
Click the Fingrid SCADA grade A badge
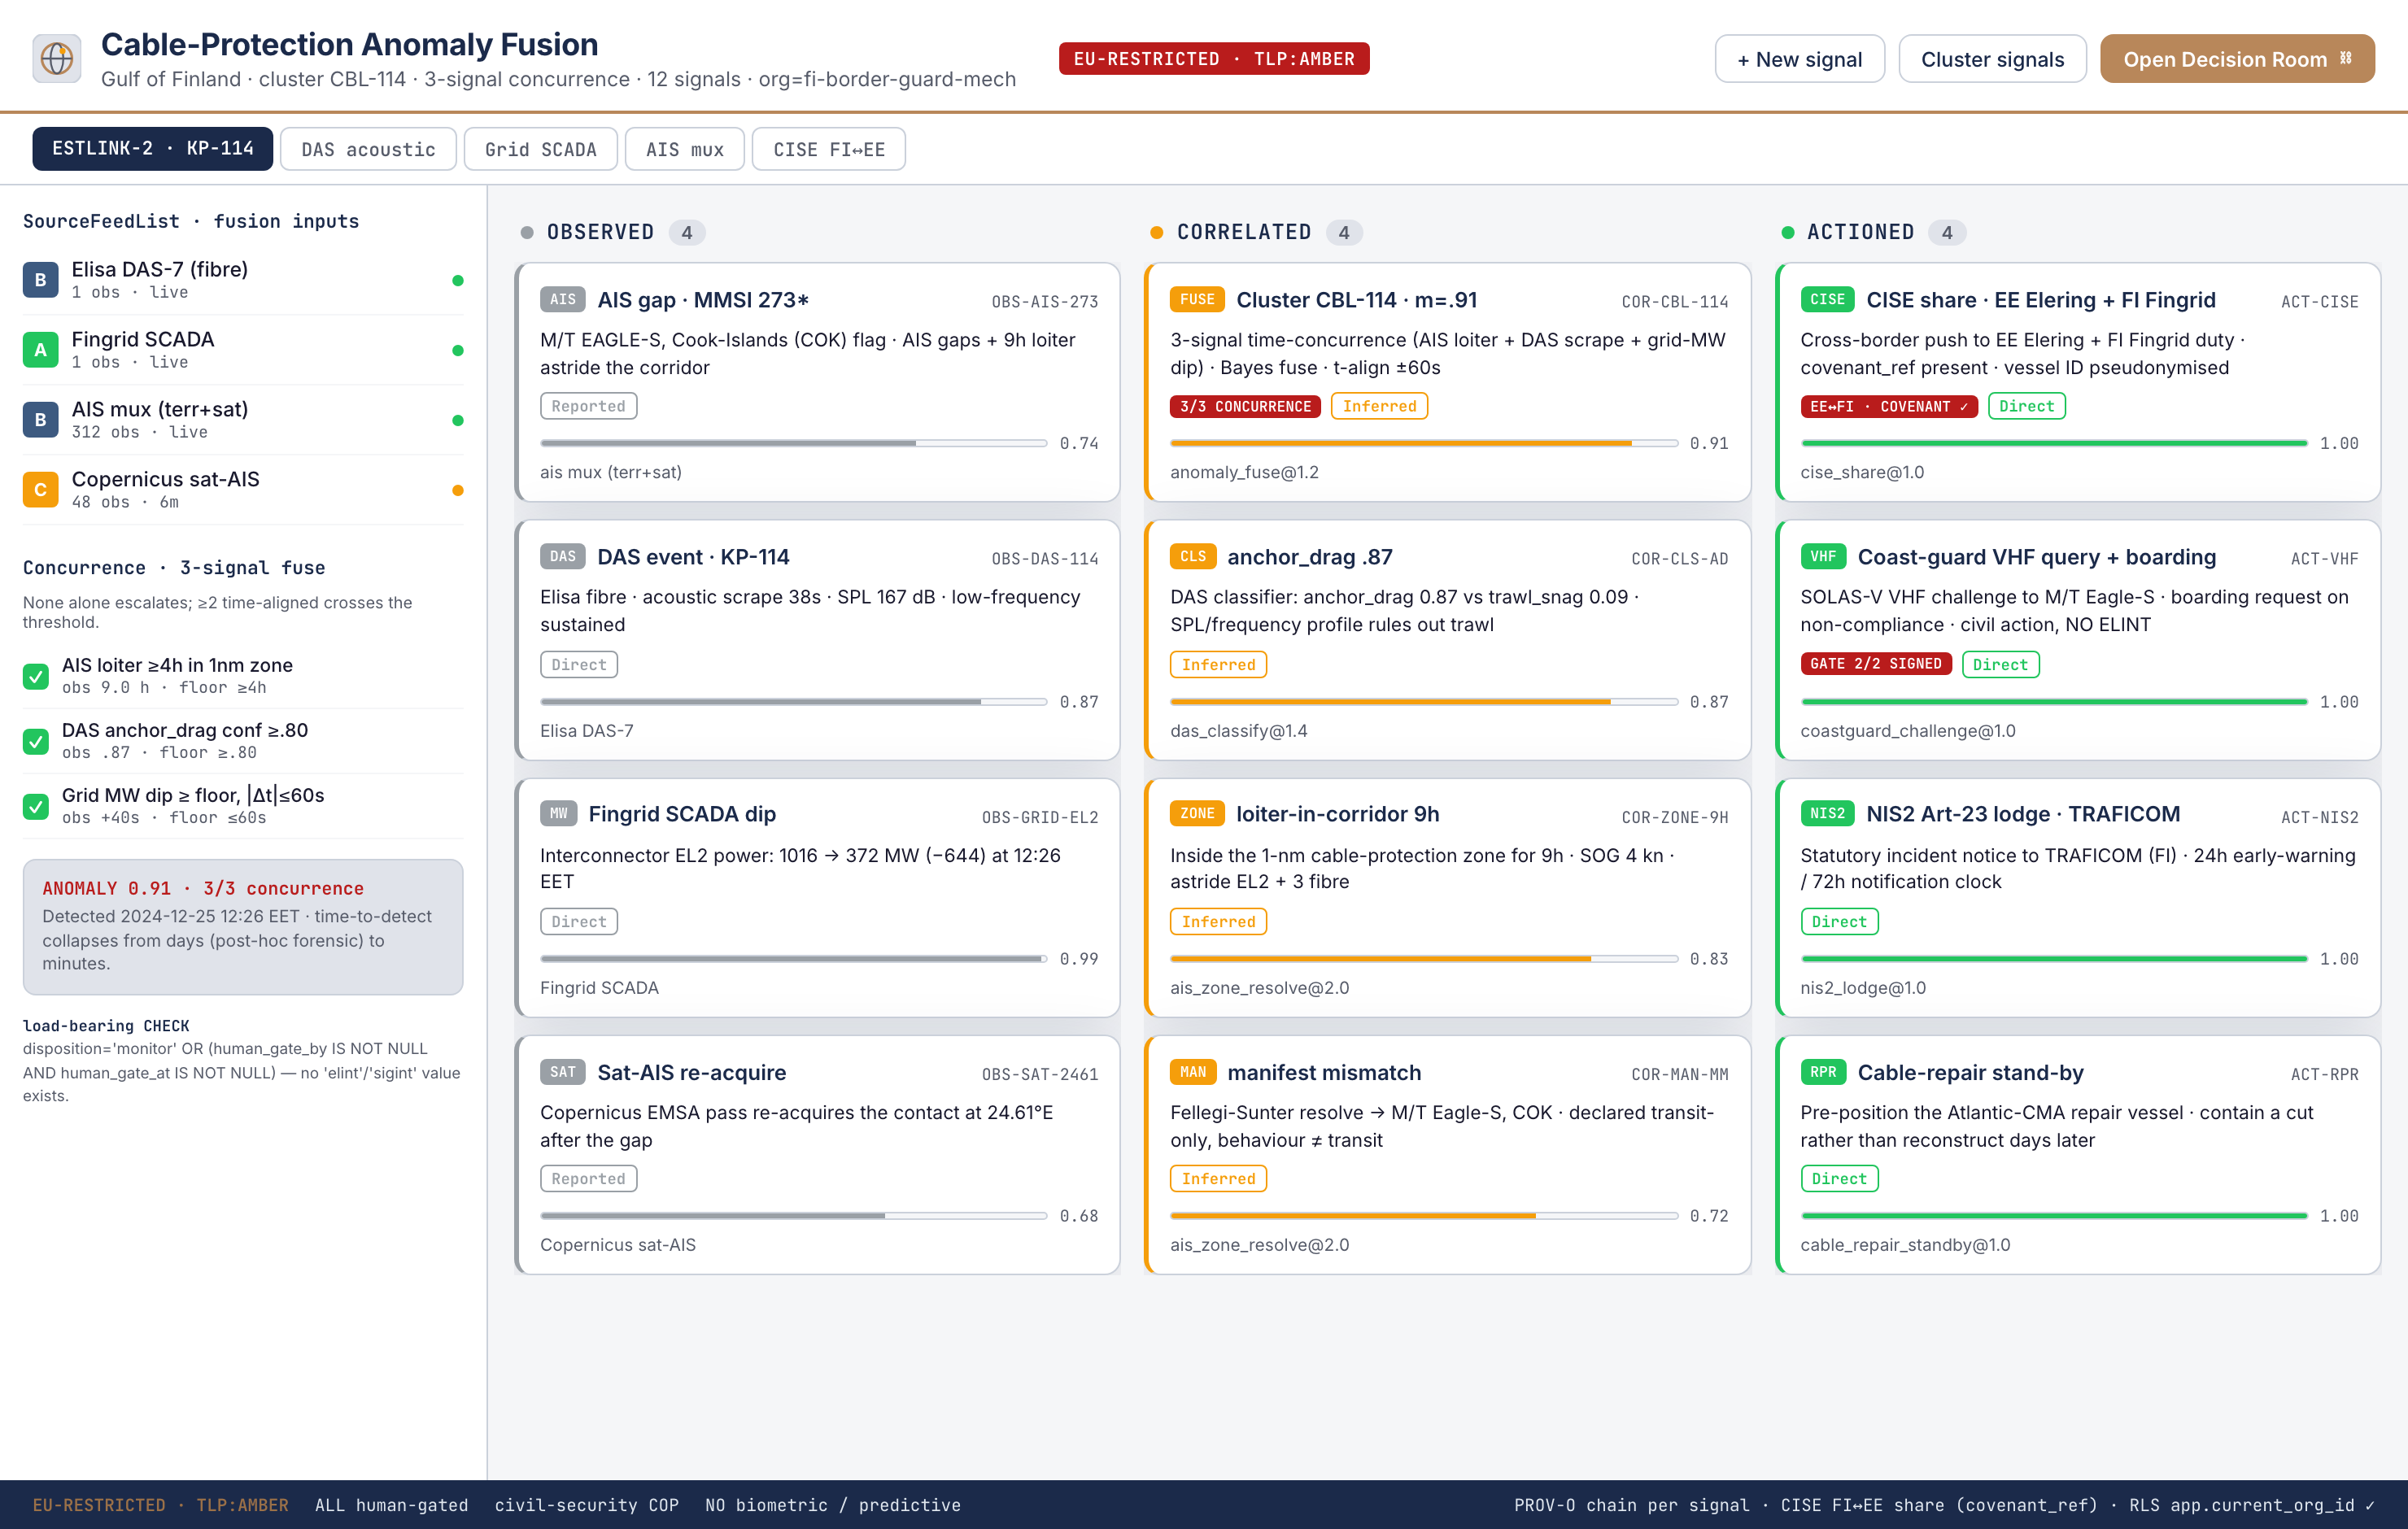tap(40, 350)
